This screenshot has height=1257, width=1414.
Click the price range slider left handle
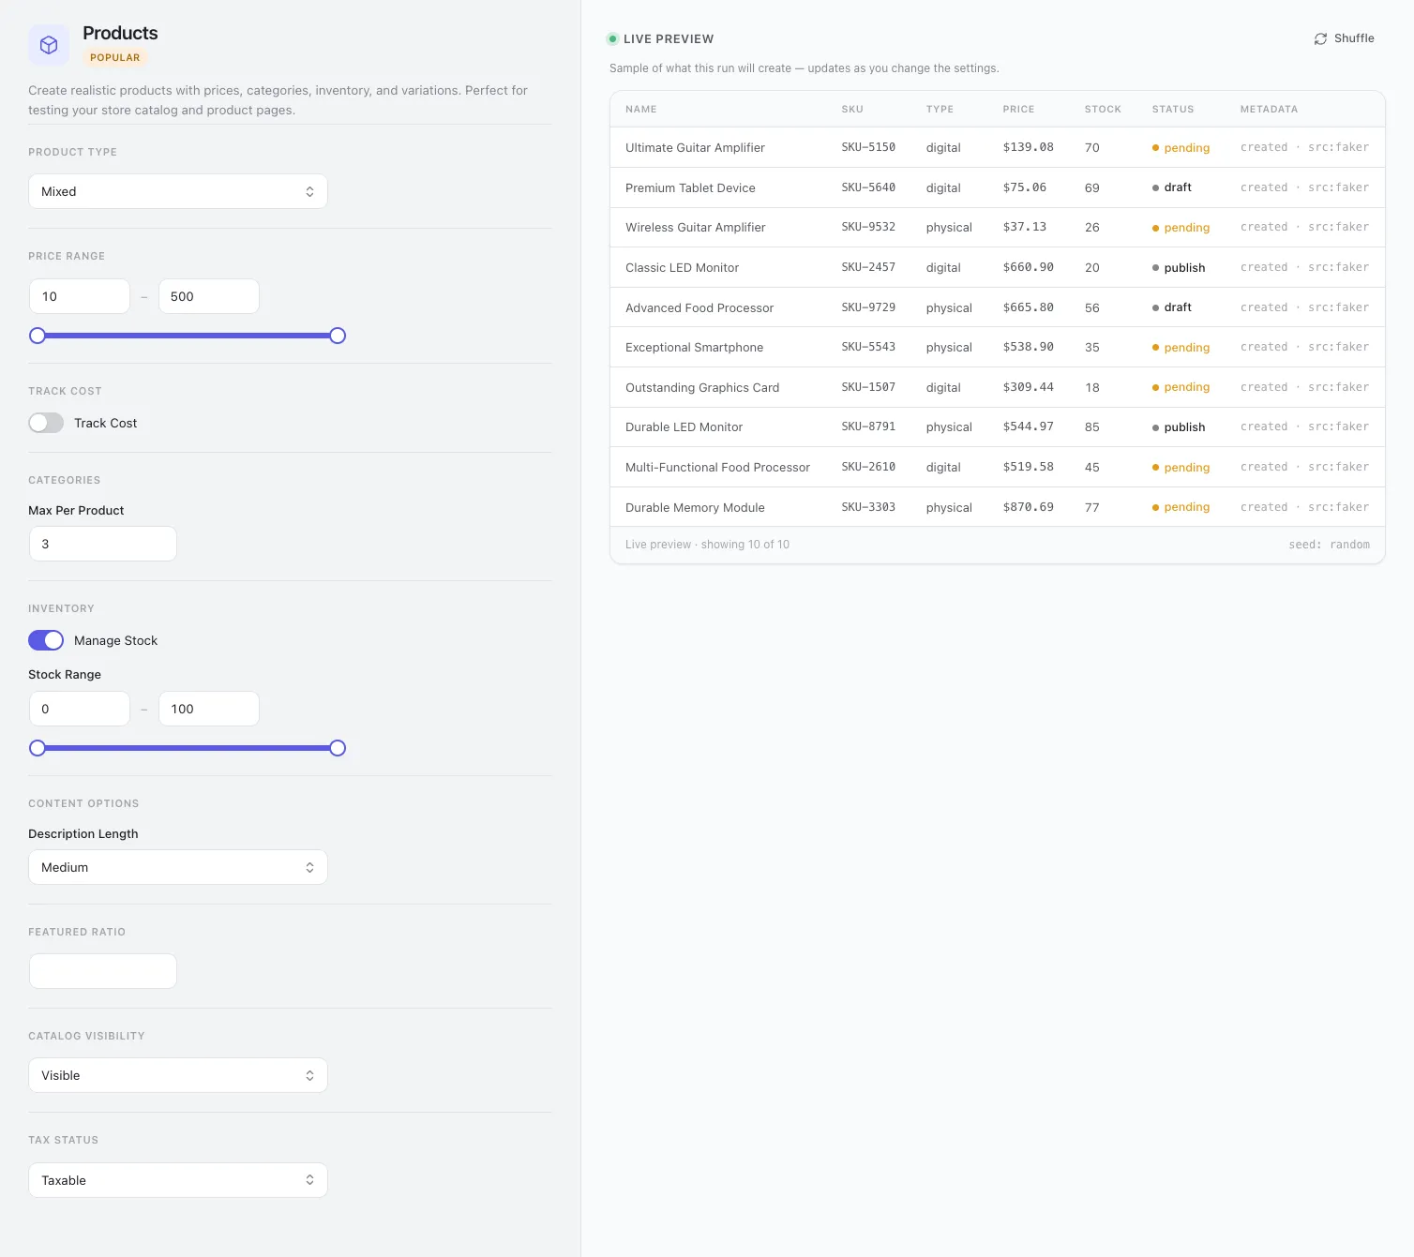point(38,336)
